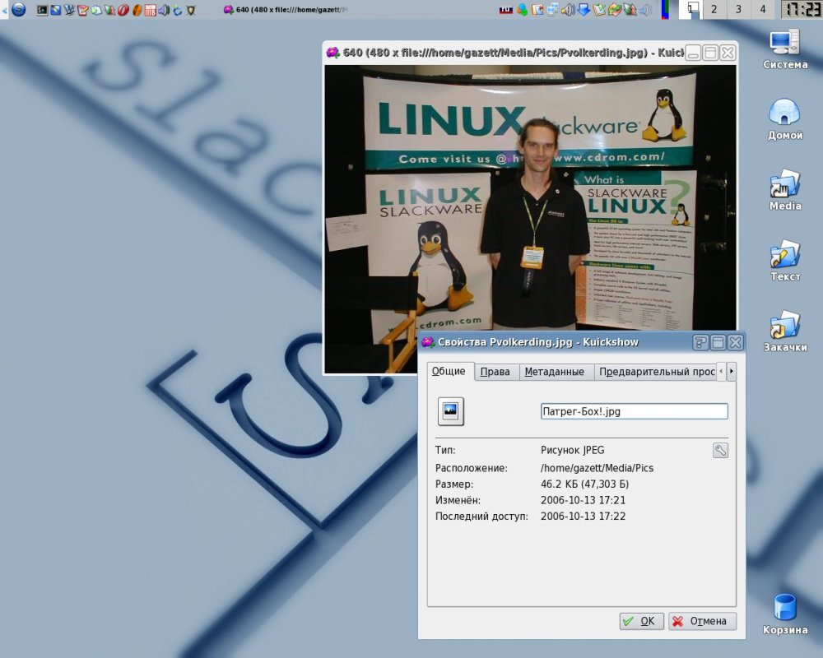Click the blue download arrow tray icon
Image resolution: width=823 pixels, height=658 pixels.
(584, 9)
